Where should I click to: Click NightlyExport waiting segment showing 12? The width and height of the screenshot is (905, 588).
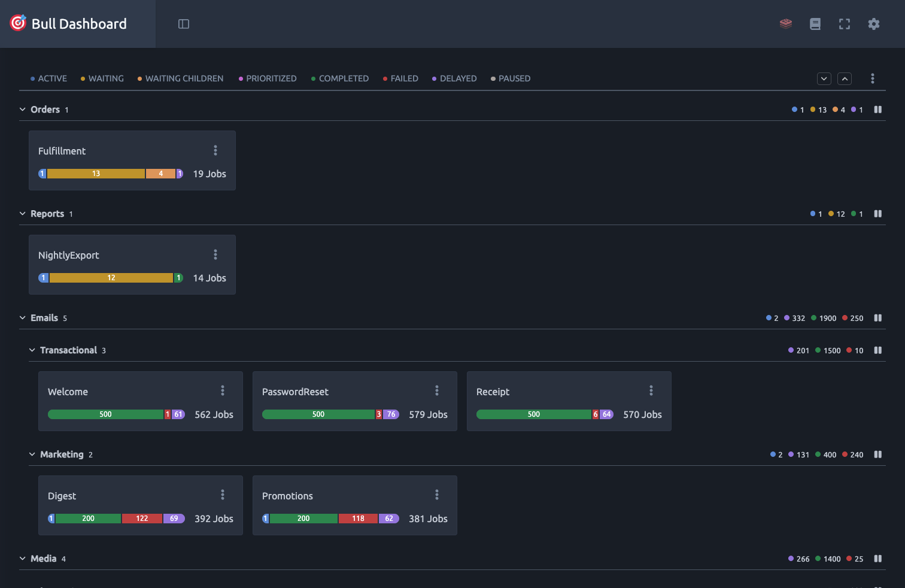[111, 278]
